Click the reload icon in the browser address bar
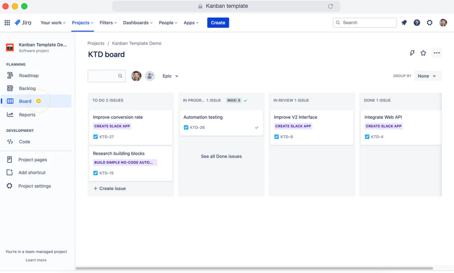Viewport: 454px width, 273px height. point(331,6)
